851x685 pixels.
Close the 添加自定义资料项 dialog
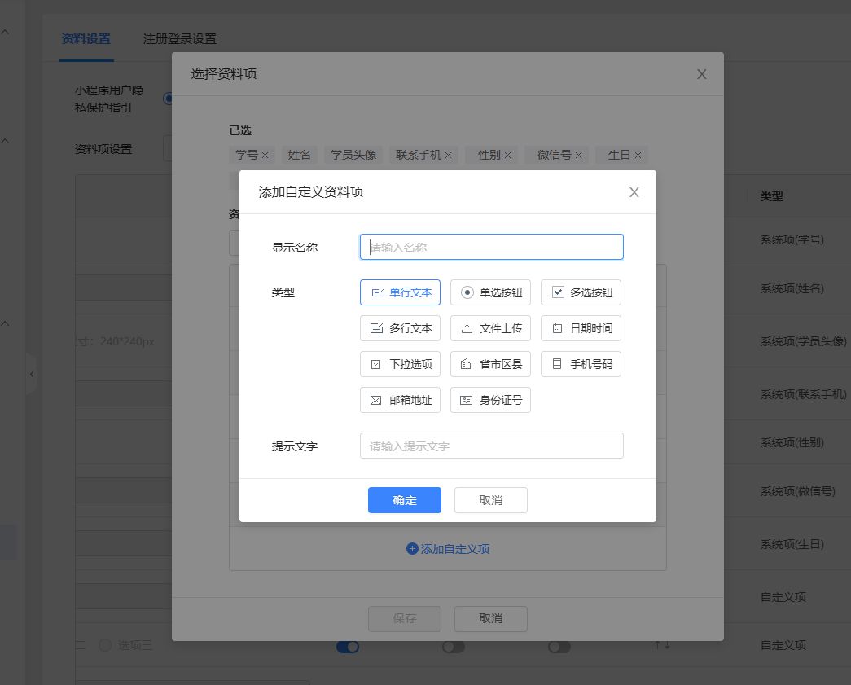(634, 192)
